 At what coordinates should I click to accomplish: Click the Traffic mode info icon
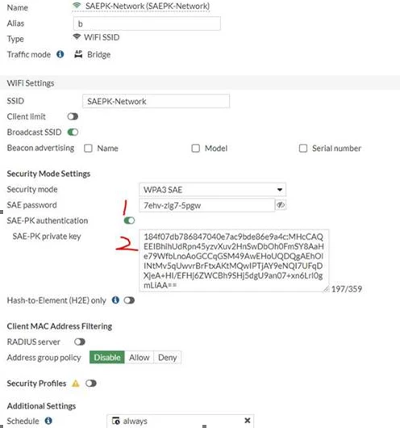point(60,54)
